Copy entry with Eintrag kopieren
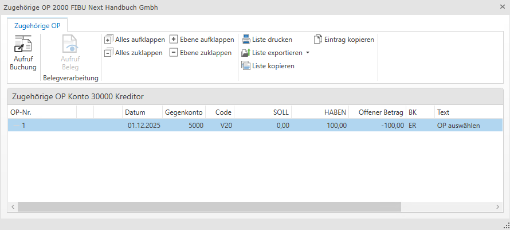510x230 pixels. click(318, 40)
